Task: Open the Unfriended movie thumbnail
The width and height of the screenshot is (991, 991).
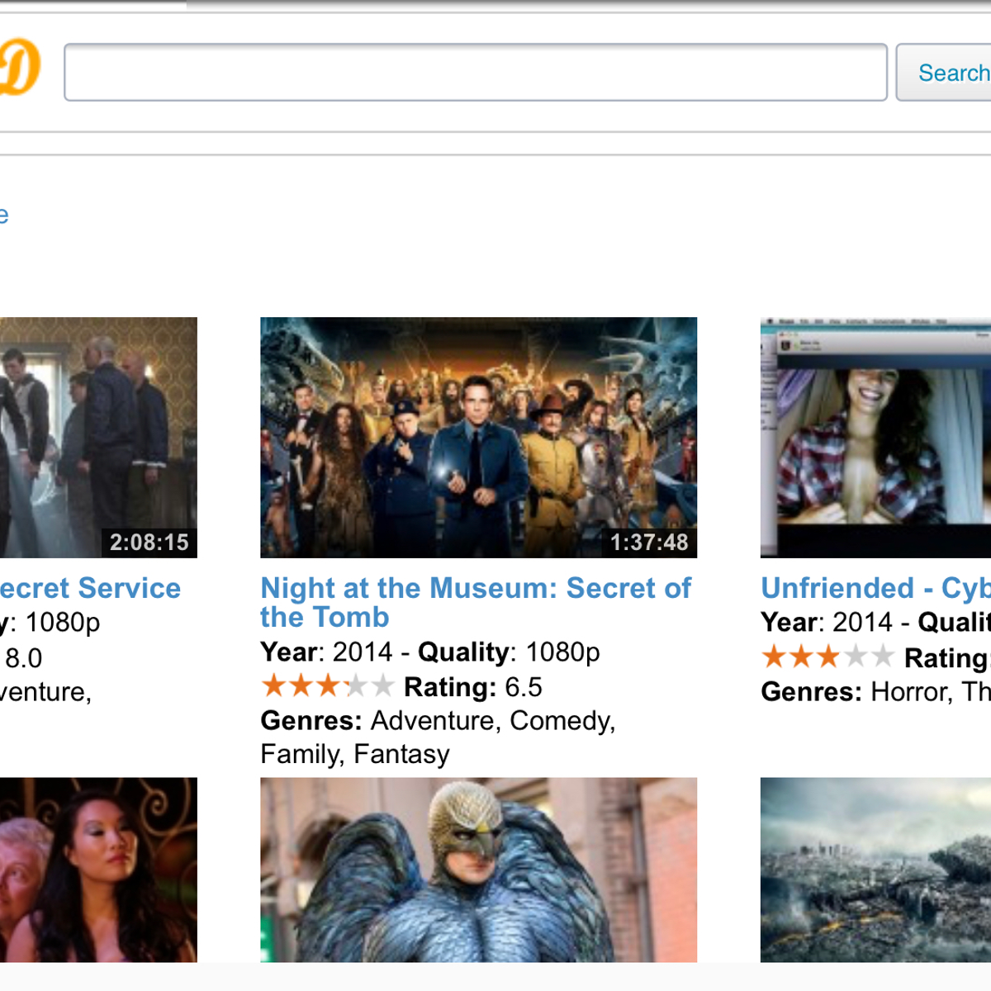Action: (x=875, y=438)
